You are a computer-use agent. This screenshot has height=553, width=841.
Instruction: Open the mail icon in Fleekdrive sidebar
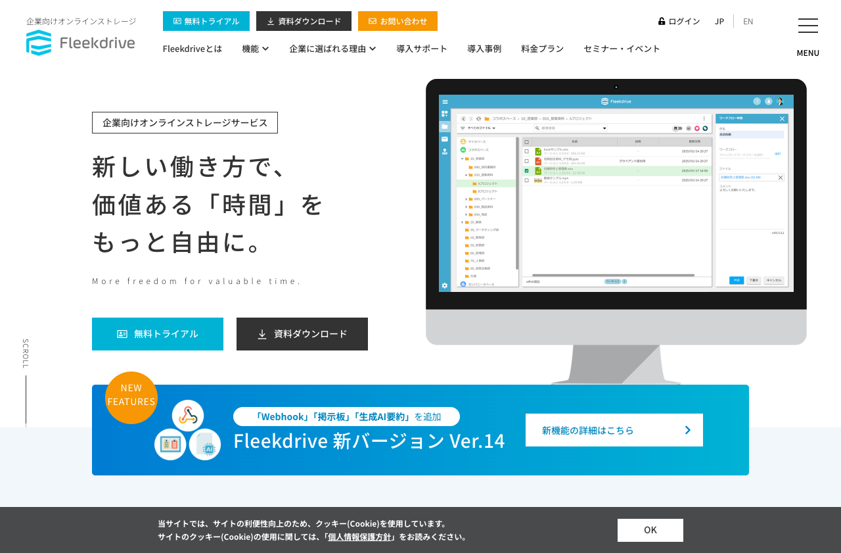point(443,139)
